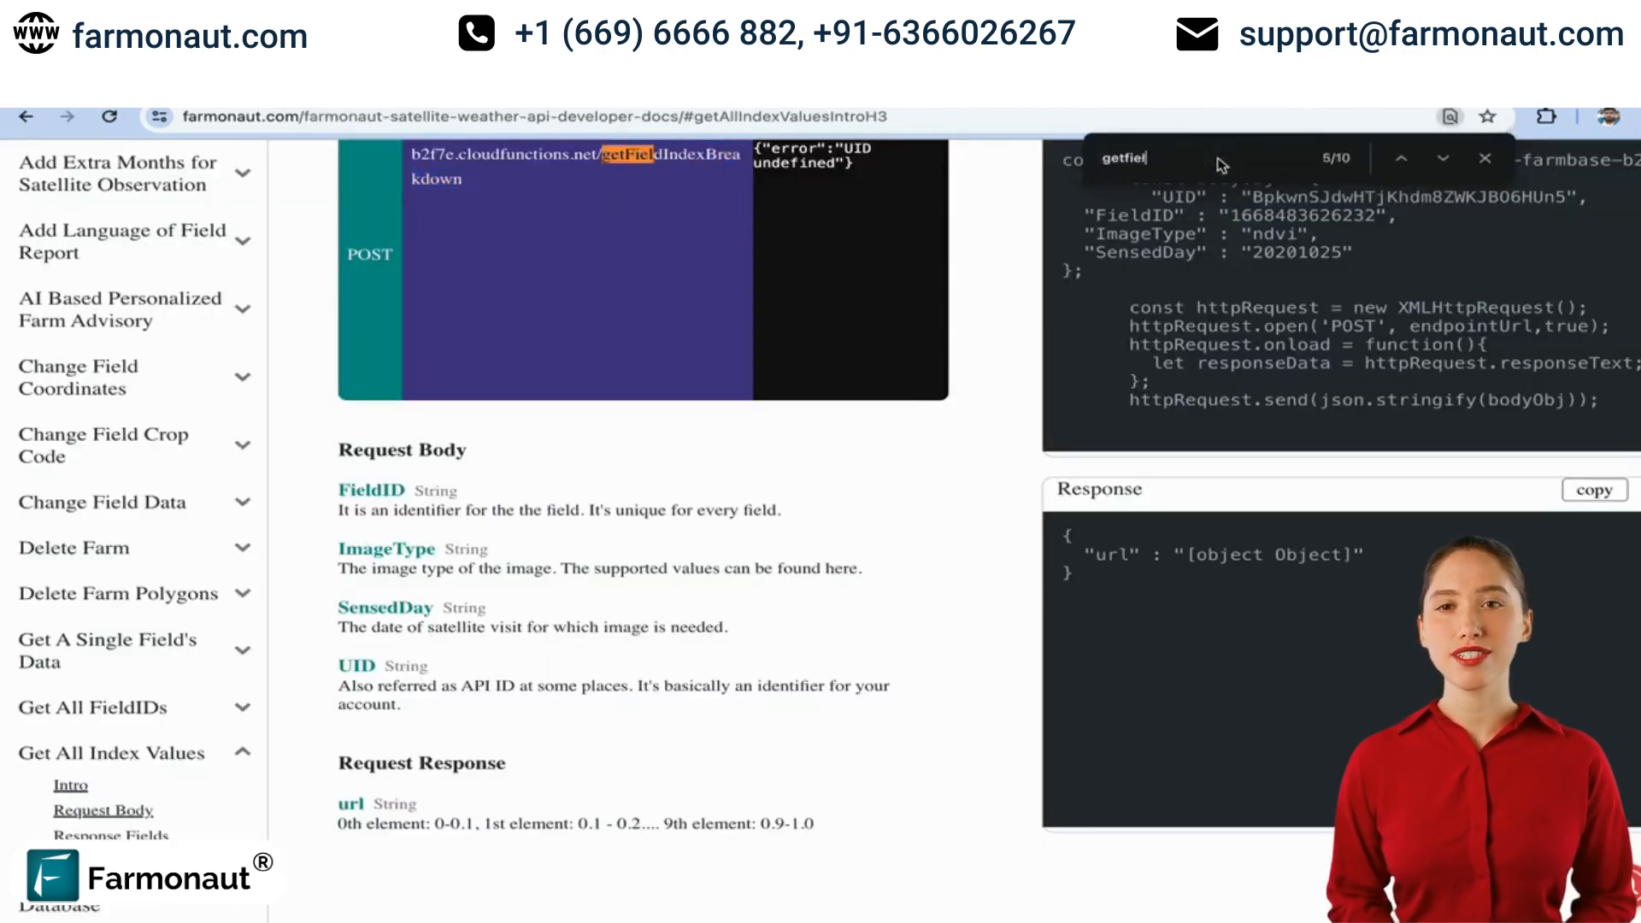Reload the page with the refresh icon
Image resolution: width=1641 pixels, height=923 pixels.
pos(109,116)
